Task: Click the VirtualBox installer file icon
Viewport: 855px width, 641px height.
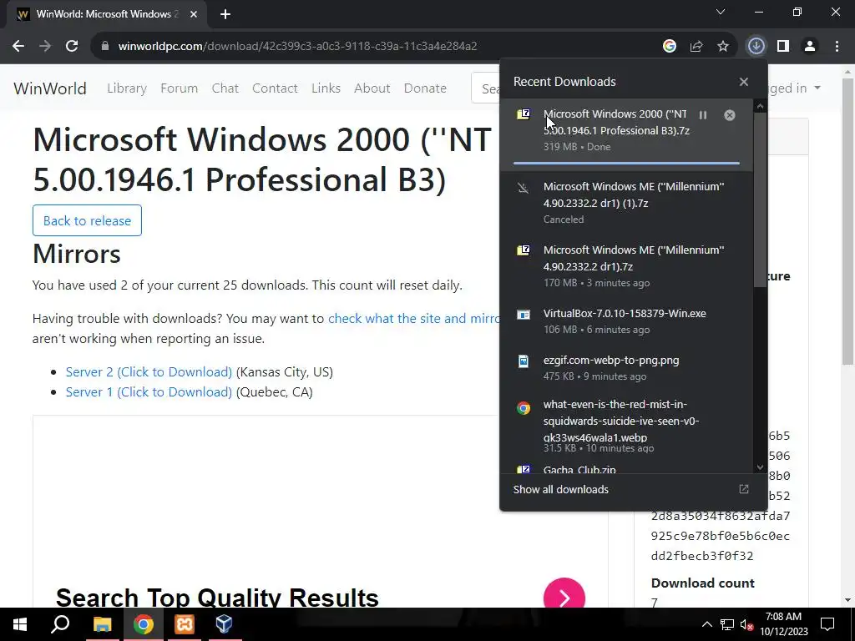Action: point(524,315)
